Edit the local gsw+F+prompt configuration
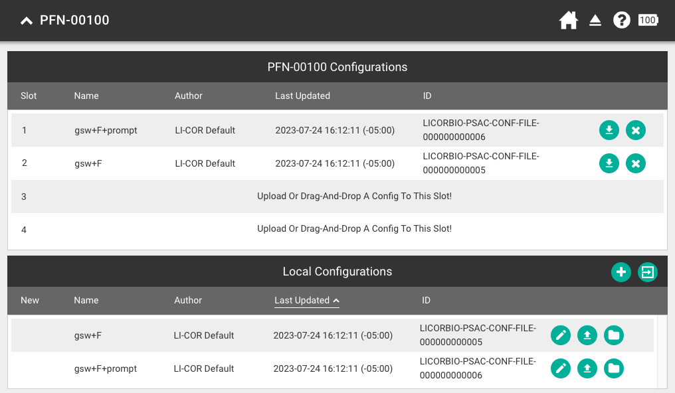This screenshot has height=393, width=675. 561,368
